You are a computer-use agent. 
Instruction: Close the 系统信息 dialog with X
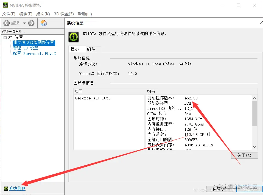261,23
